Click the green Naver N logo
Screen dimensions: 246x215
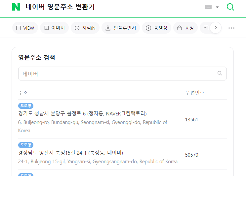16,7
